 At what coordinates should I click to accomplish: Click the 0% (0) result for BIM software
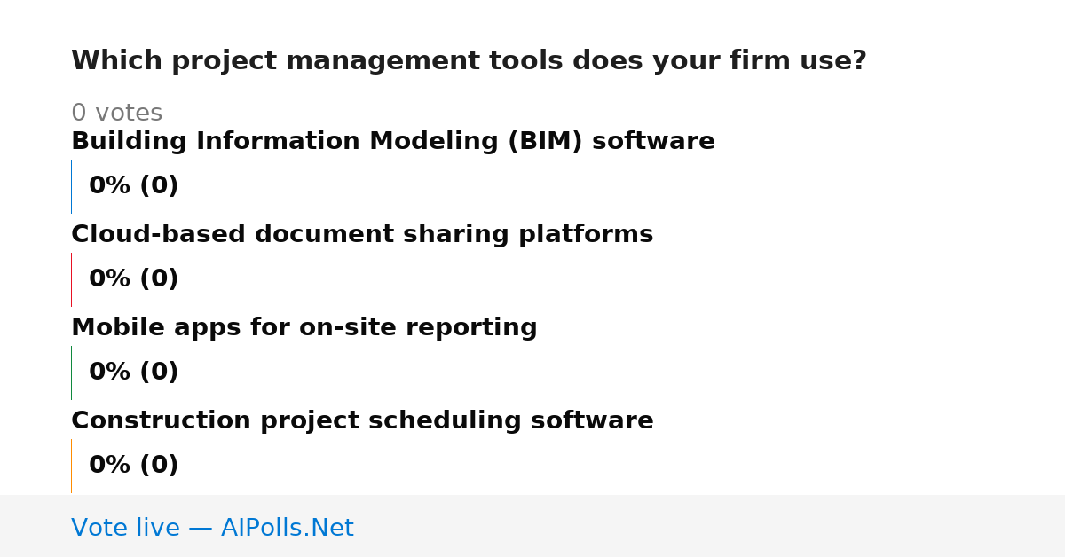(x=134, y=186)
